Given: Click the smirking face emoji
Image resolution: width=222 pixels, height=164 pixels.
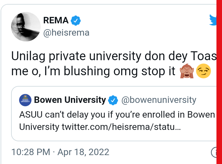Looking at the screenshot, I should (204, 72).
